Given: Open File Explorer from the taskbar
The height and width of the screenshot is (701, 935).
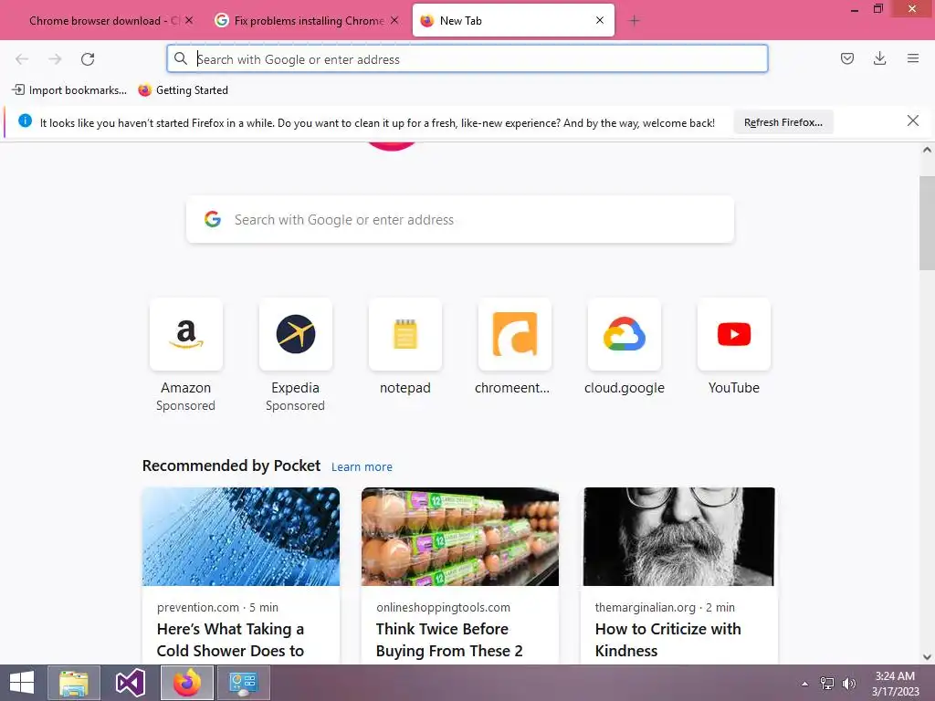Looking at the screenshot, I should click(x=74, y=683).
